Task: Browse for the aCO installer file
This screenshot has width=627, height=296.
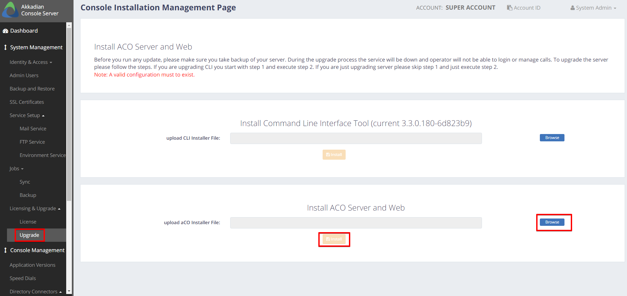Action: (552, 222)
